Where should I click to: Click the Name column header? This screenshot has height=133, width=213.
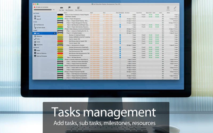pyautogui.click(x=65, y=13)
